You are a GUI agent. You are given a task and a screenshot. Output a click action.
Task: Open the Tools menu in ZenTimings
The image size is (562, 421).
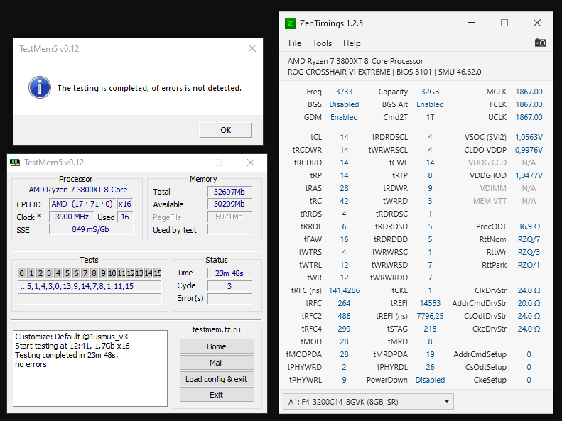(x=322, y=43)
